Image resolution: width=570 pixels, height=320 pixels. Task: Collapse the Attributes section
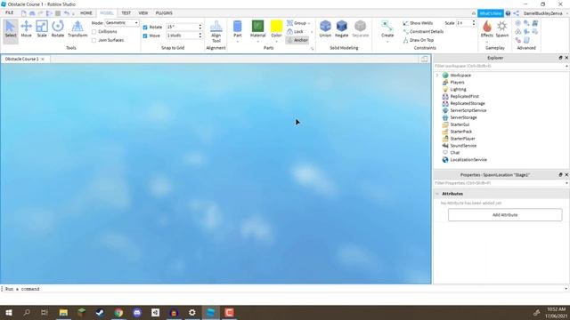point(437,194)
